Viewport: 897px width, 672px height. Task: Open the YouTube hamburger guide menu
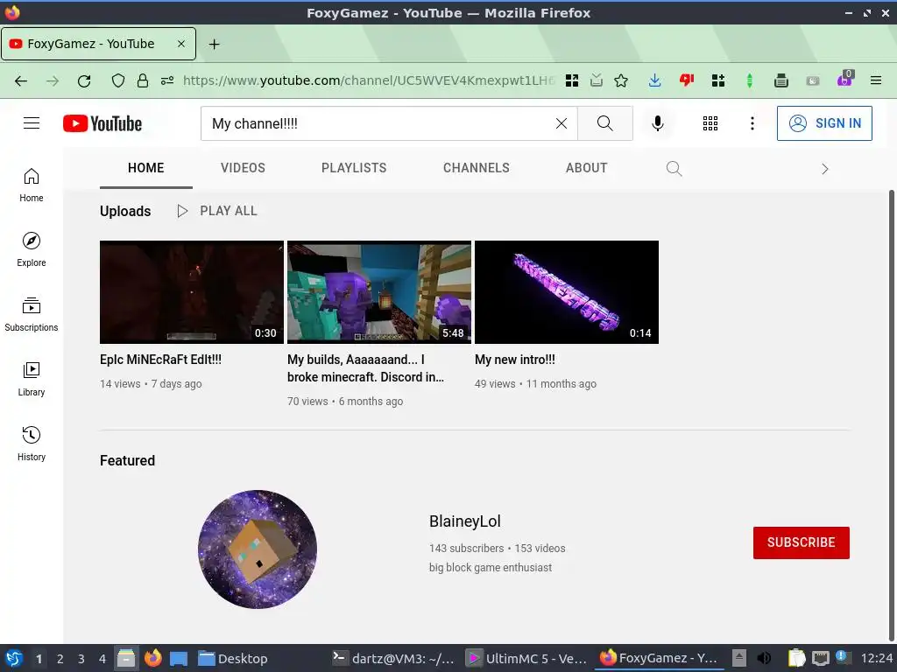pos(32,123)
